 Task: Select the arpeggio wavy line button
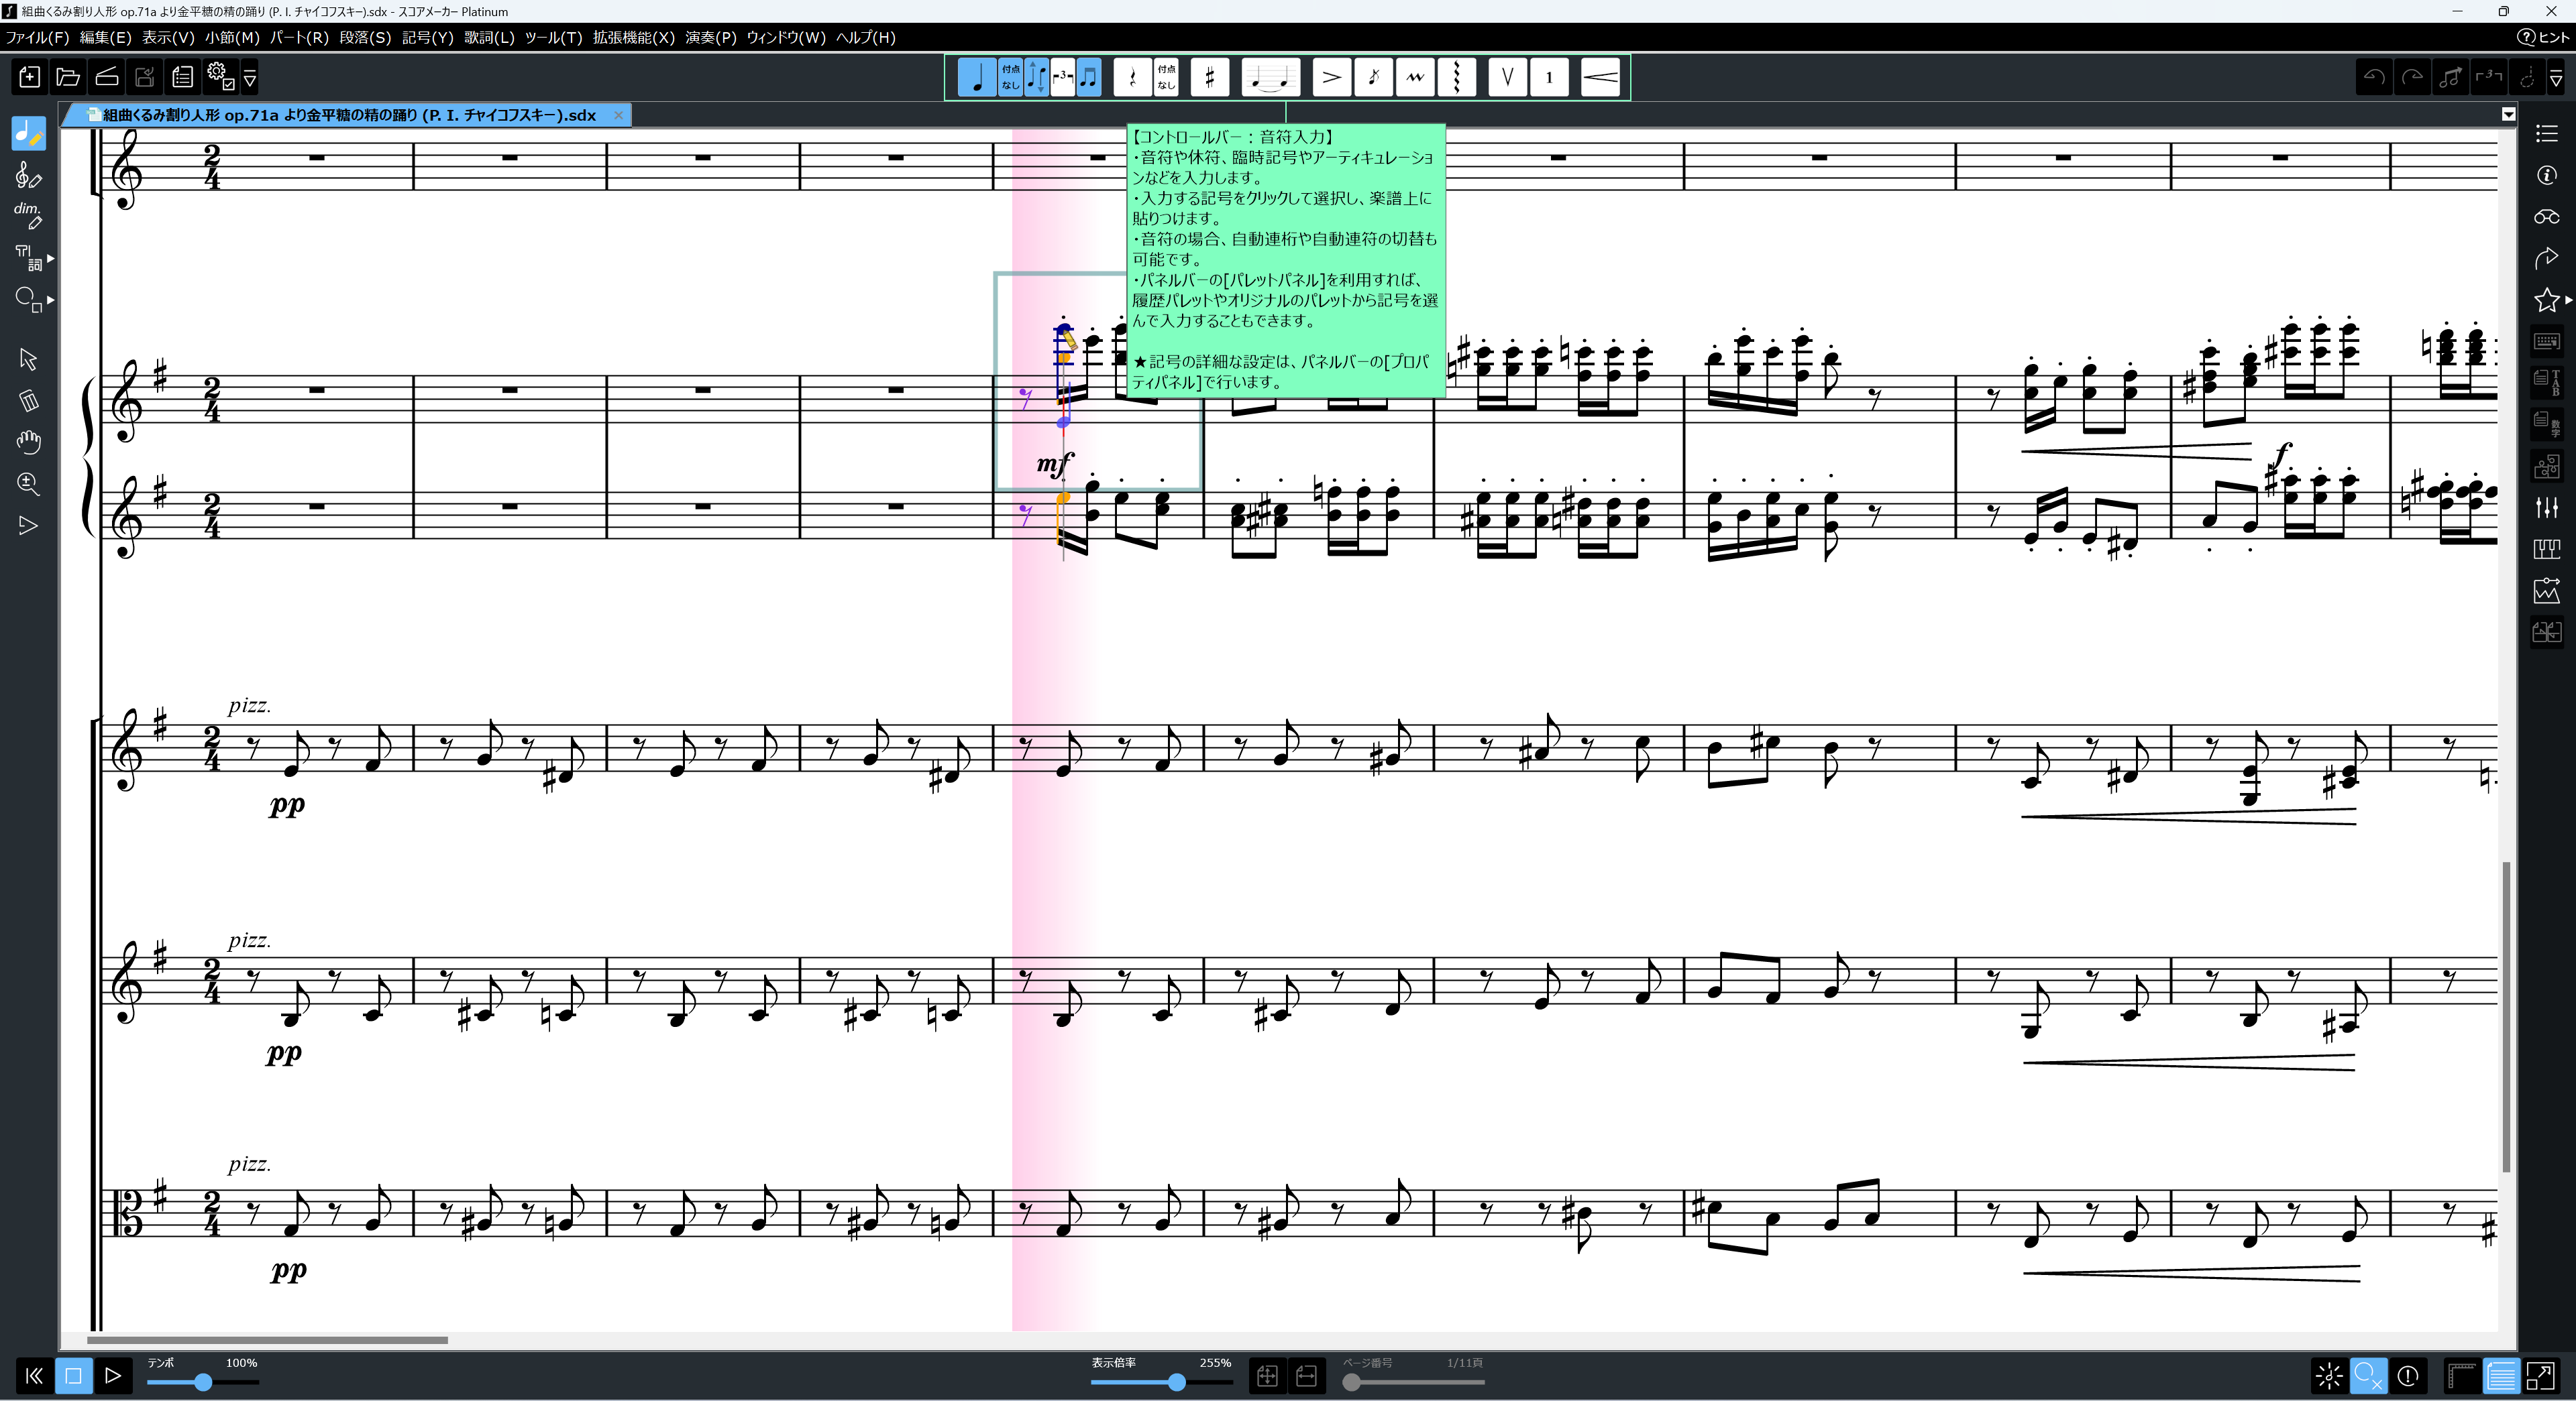pos(1457,77)
